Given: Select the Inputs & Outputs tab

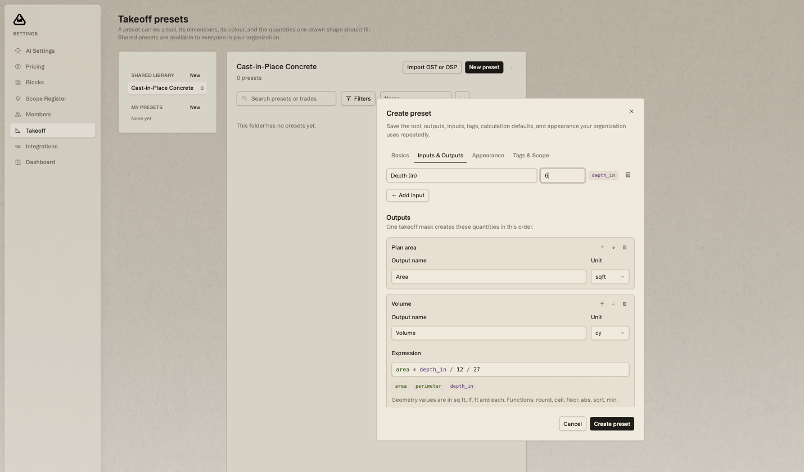Looking at the screenshot, I should [x=440, y=155].
